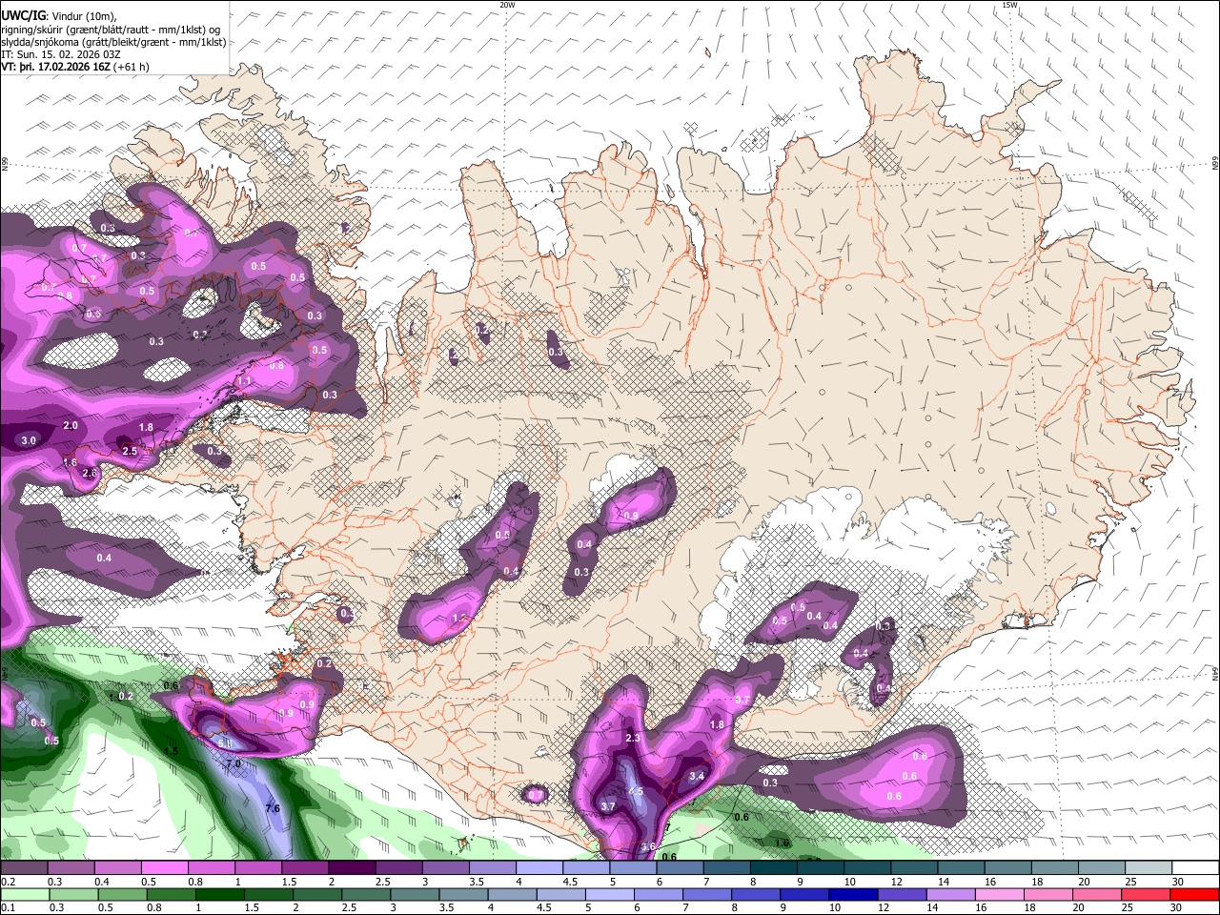
Task: Choose the pale green swatch labeled 0.1 in the lower legend row
Action: 25,895
